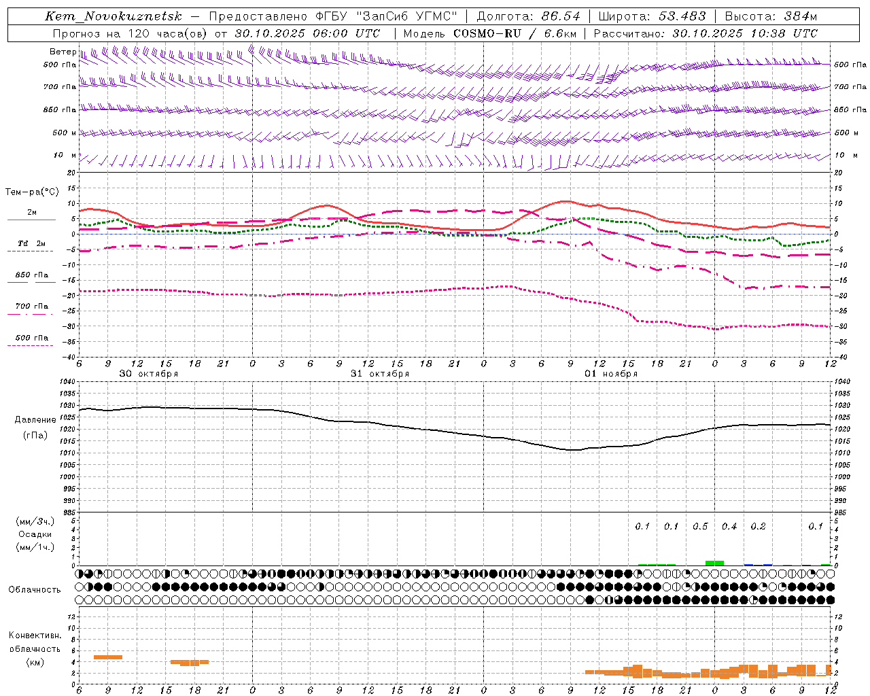Click the orange convective bar near 9h, 30 октября

(x=108, y=657)
